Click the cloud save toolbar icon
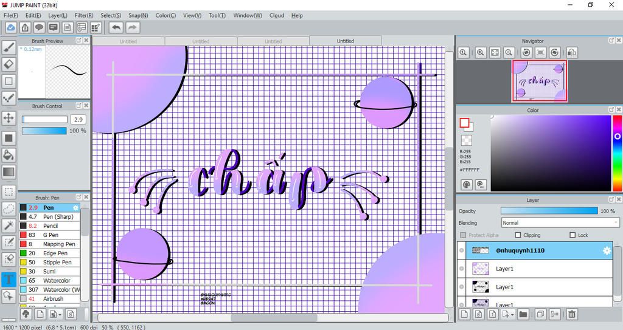The width and height of the screenshot is (623, 330). pos(11,27)
